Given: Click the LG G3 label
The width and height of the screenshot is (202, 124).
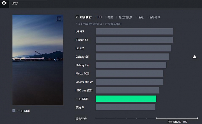Looking at the screenshot, I should coord(80,31).
